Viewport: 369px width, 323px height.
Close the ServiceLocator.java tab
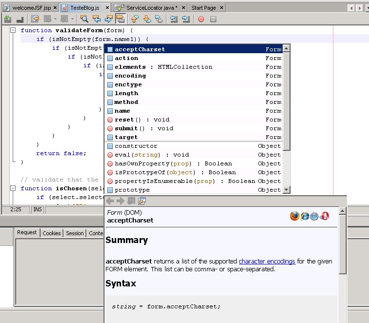click(x=184, y=8)
